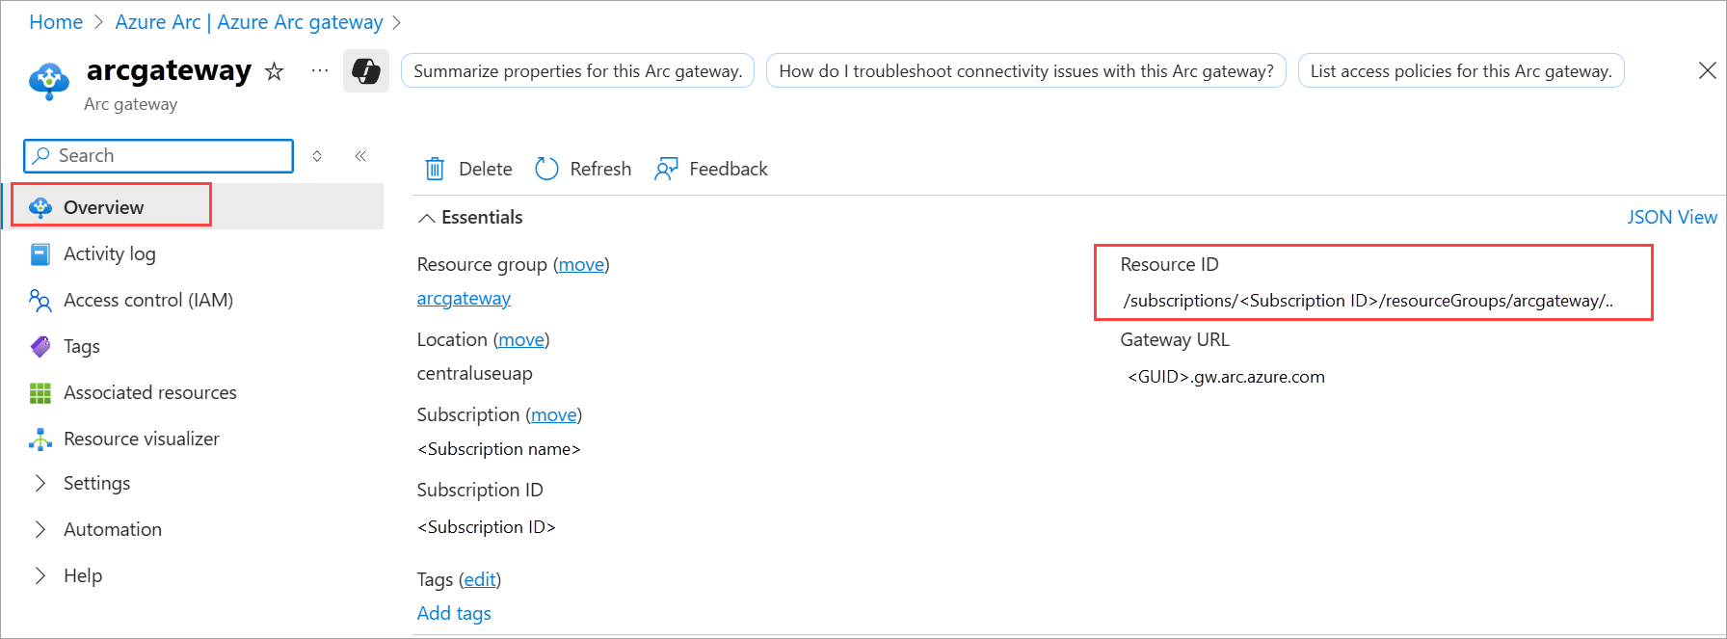This screenshot has height=639, width=1727.
Task: Open the Feedback panel
Action: point(711,170)
